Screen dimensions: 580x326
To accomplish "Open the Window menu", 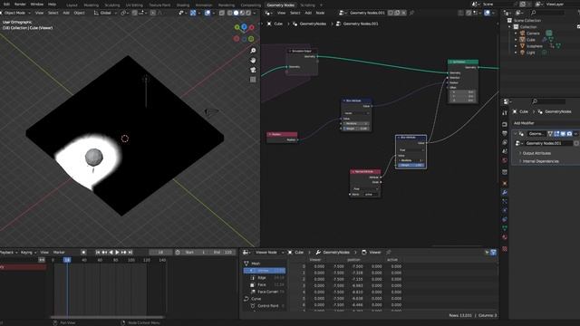I will coord(37,4).
